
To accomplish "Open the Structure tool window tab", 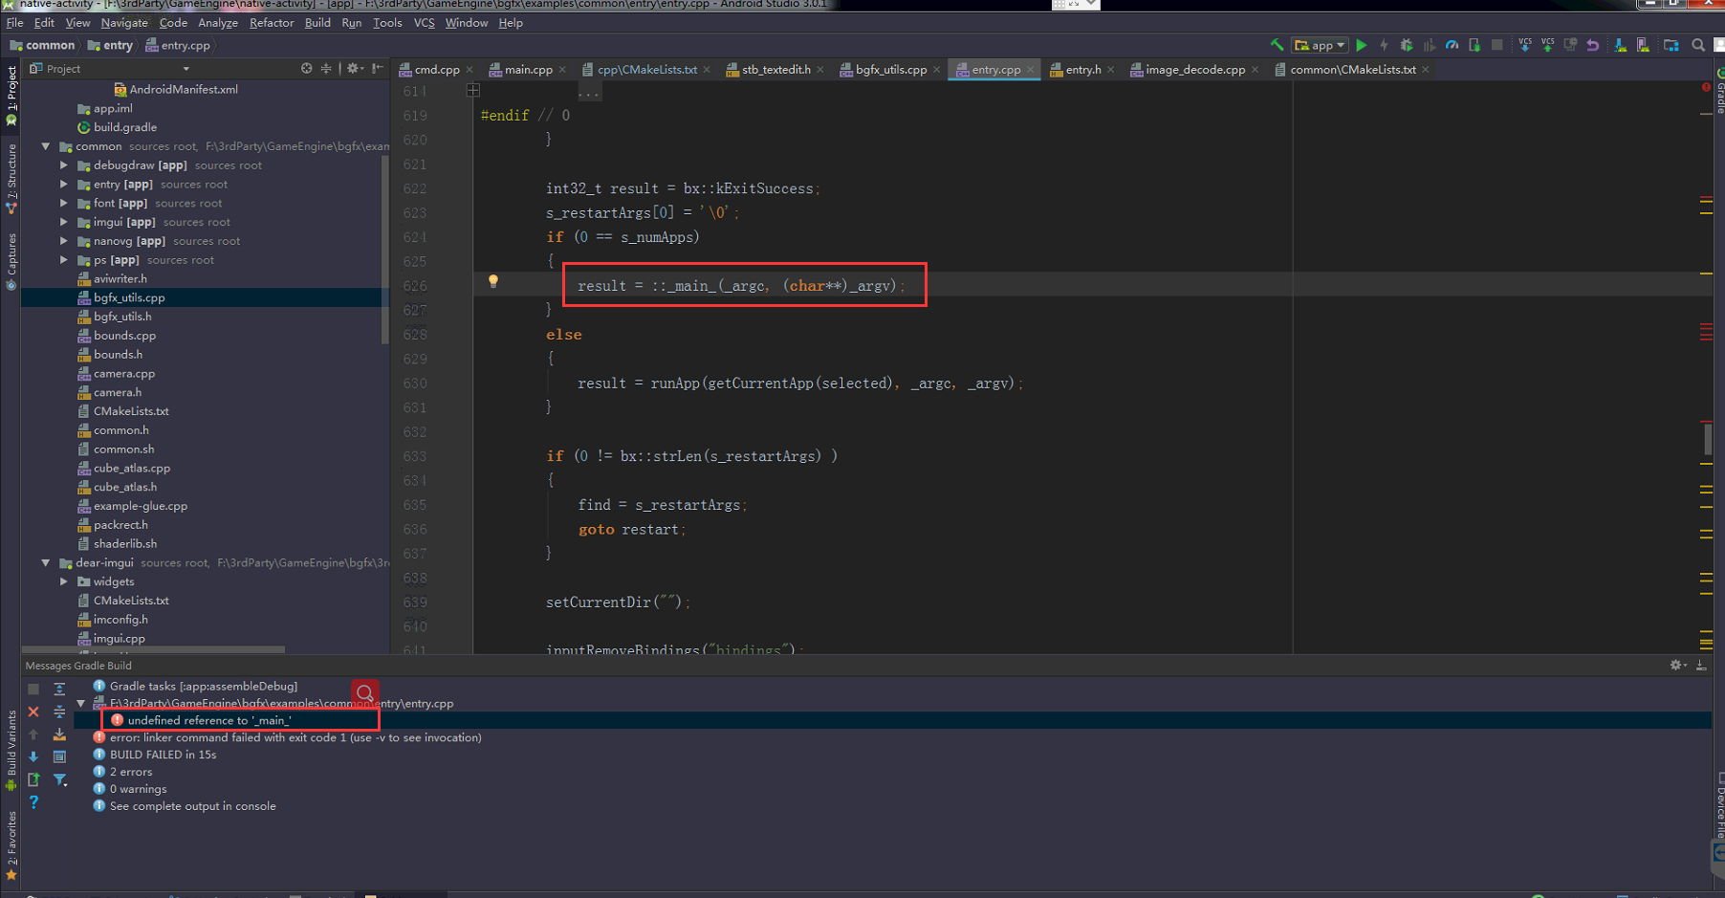I will click(x=11, y=178).
